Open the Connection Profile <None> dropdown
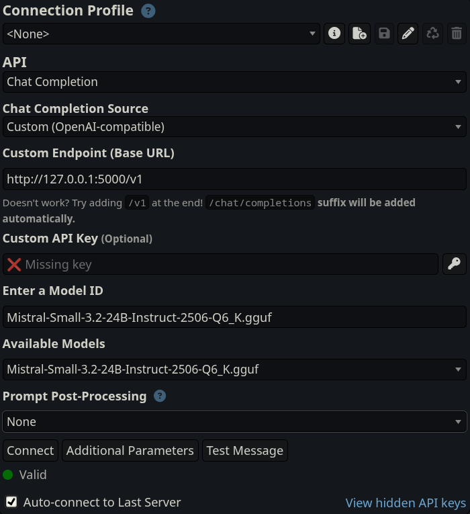Image resolution: width=470 pixels, height=514 pixels. point(161,34)
